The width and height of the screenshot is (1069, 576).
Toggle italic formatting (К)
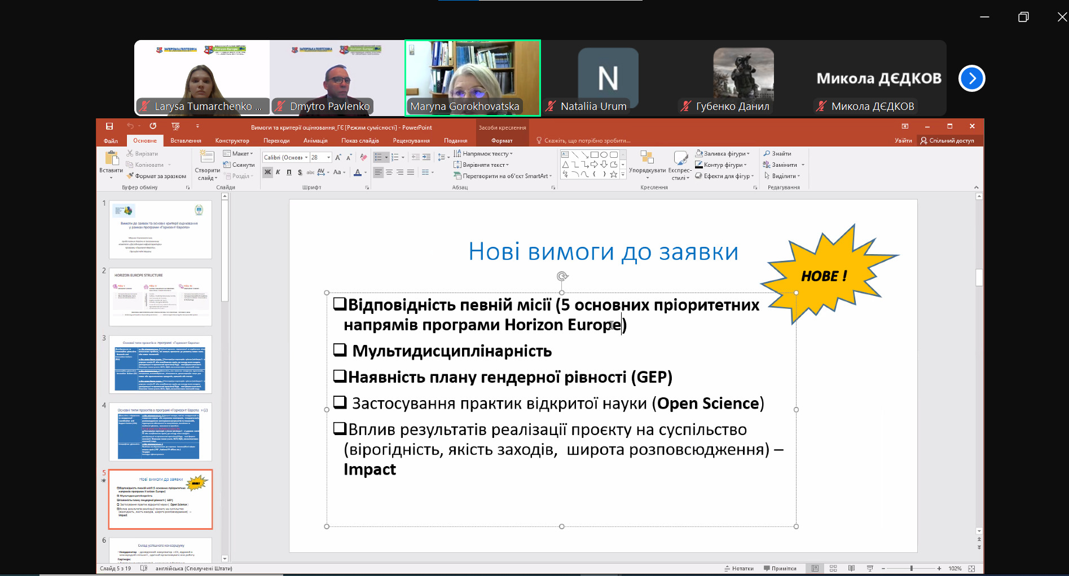click(x=278, y=172)
